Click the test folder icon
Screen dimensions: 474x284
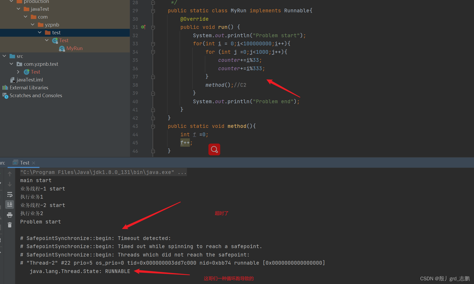pos(47,32)
